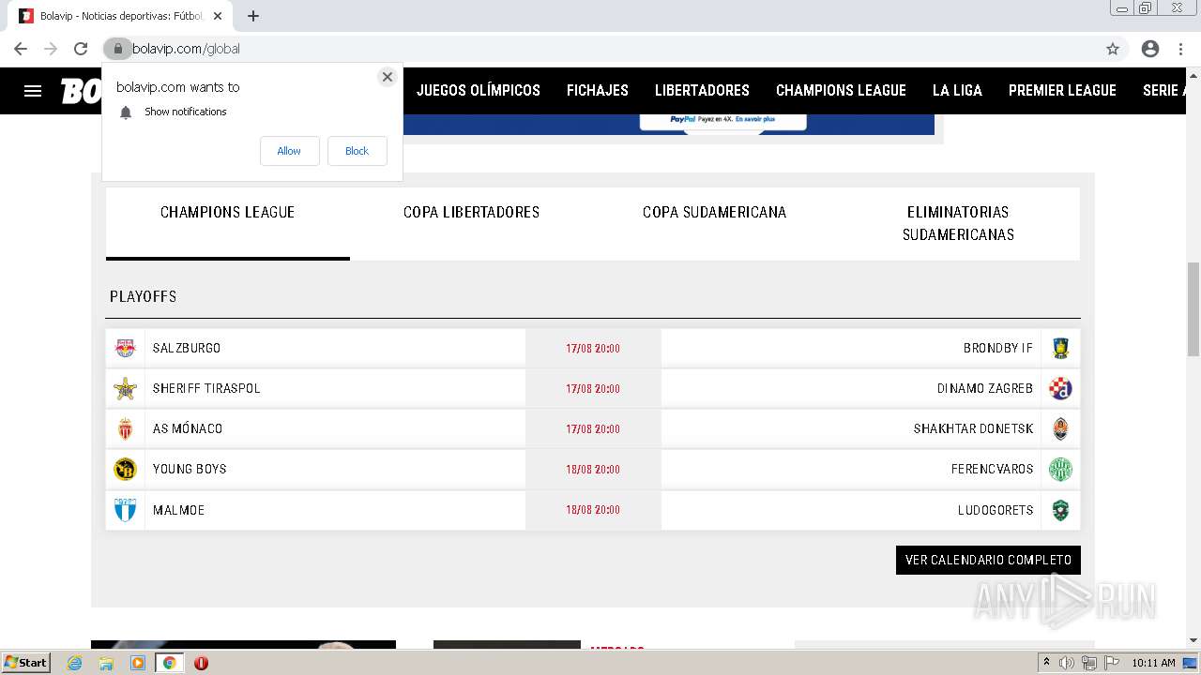The image size is (1201, 675).
Task: Block bolavip.com notifications
Action: click(357, 151)
